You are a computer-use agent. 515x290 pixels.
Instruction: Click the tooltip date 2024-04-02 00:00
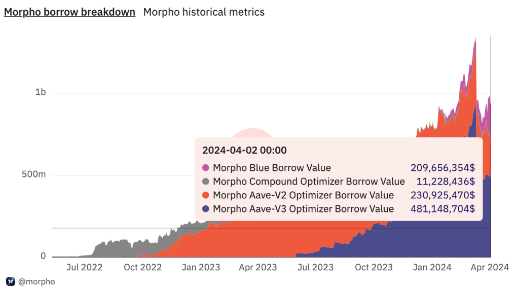pyautogui.click(x=244, y=150)
